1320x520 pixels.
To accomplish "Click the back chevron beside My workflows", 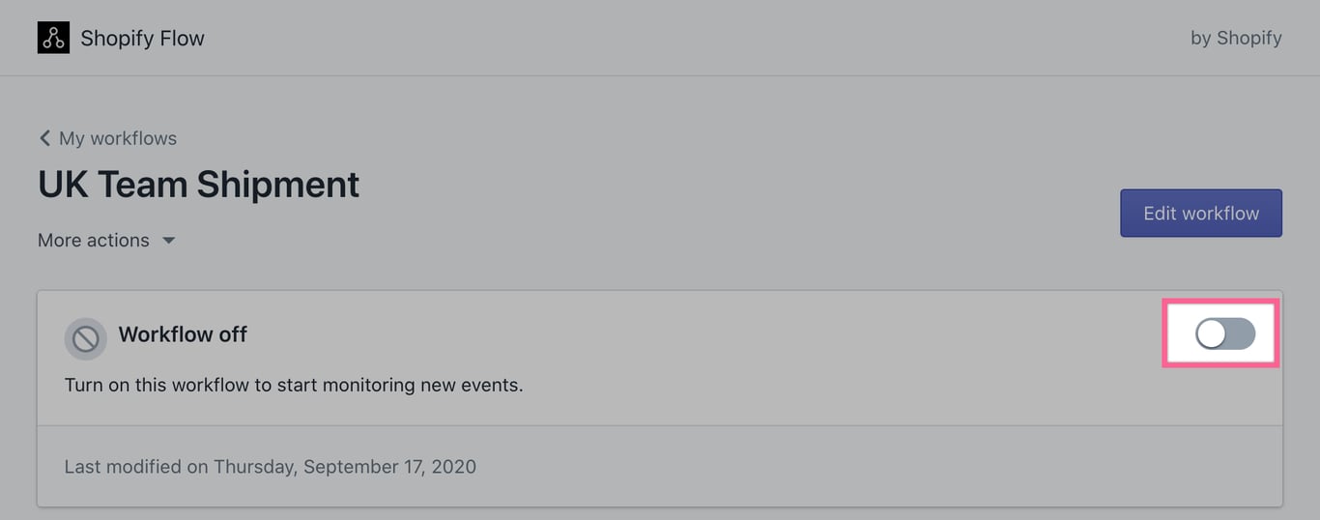I will click(x=44, y=138).
